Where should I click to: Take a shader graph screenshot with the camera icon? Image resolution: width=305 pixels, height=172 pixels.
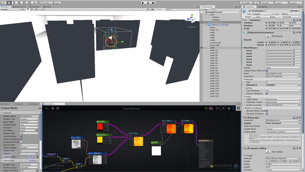pyautogui.click(x=211, y=108)
